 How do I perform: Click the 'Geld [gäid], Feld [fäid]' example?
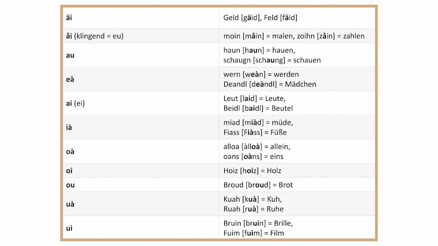[x=260, y=17]
